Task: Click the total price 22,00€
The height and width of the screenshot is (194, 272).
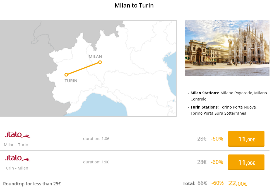Action: [x=237, y=183]
